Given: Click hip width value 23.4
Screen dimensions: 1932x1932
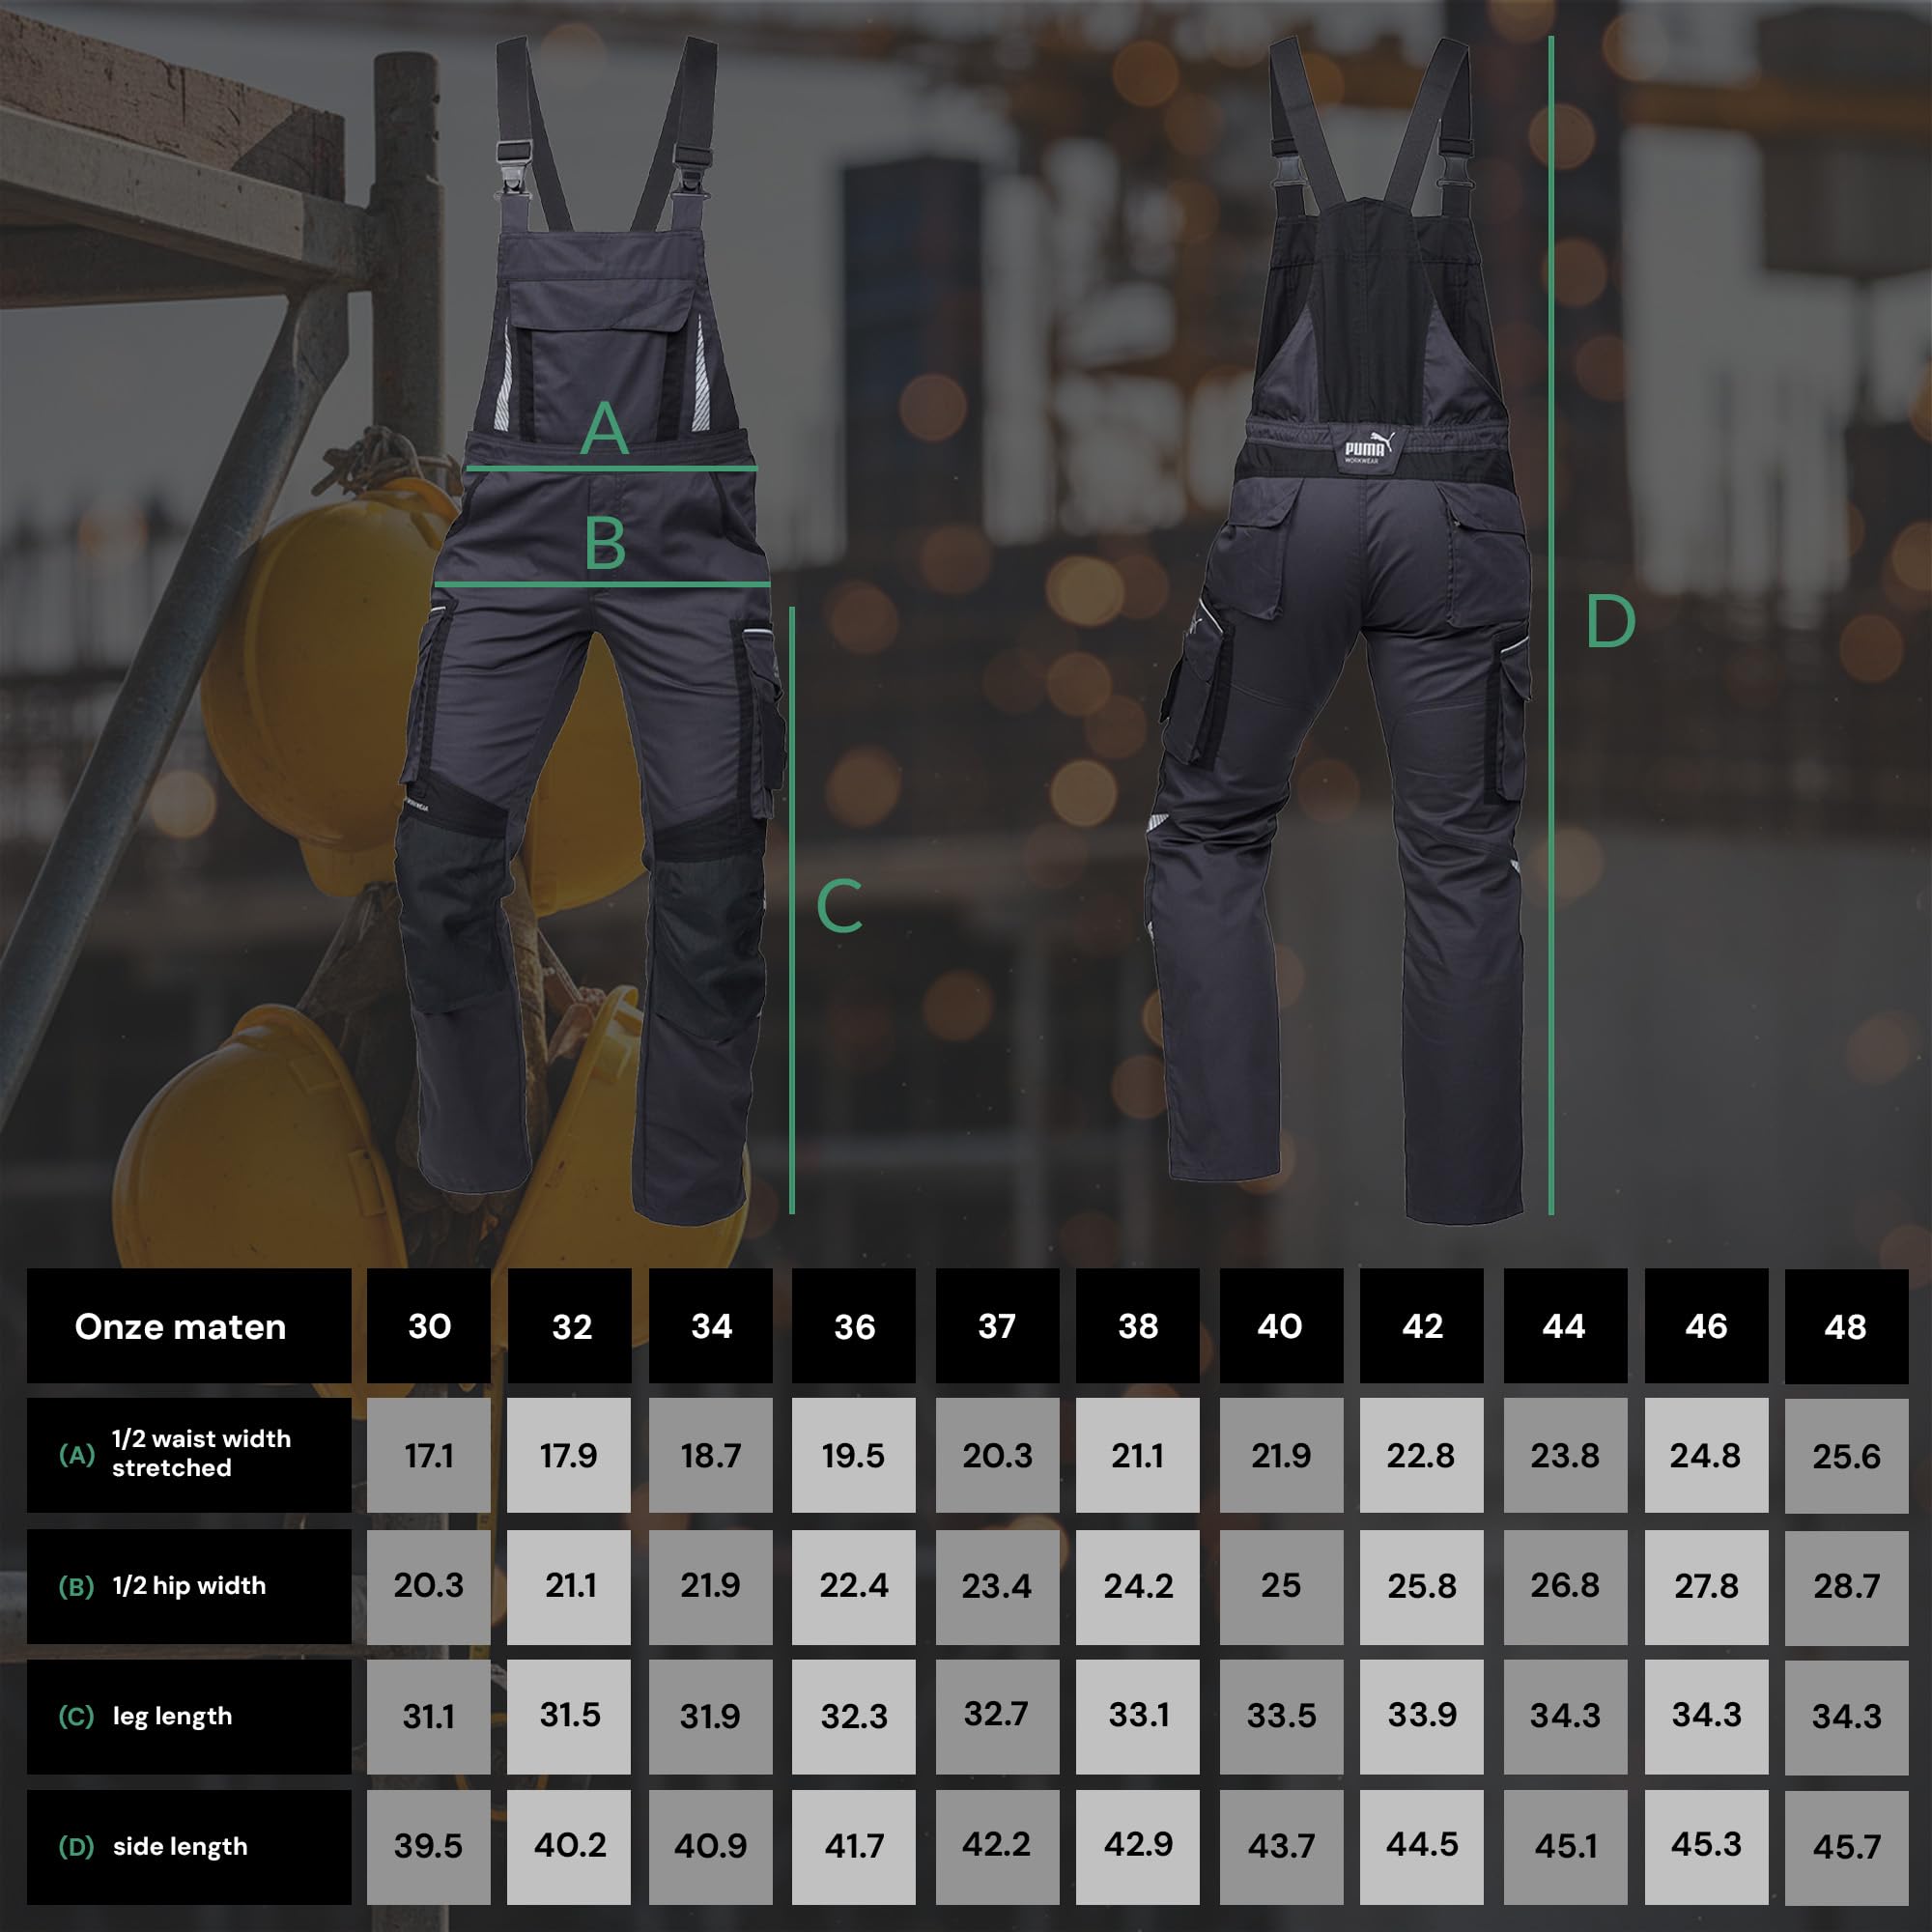Looking at the screenshot, I should 997,1586.
